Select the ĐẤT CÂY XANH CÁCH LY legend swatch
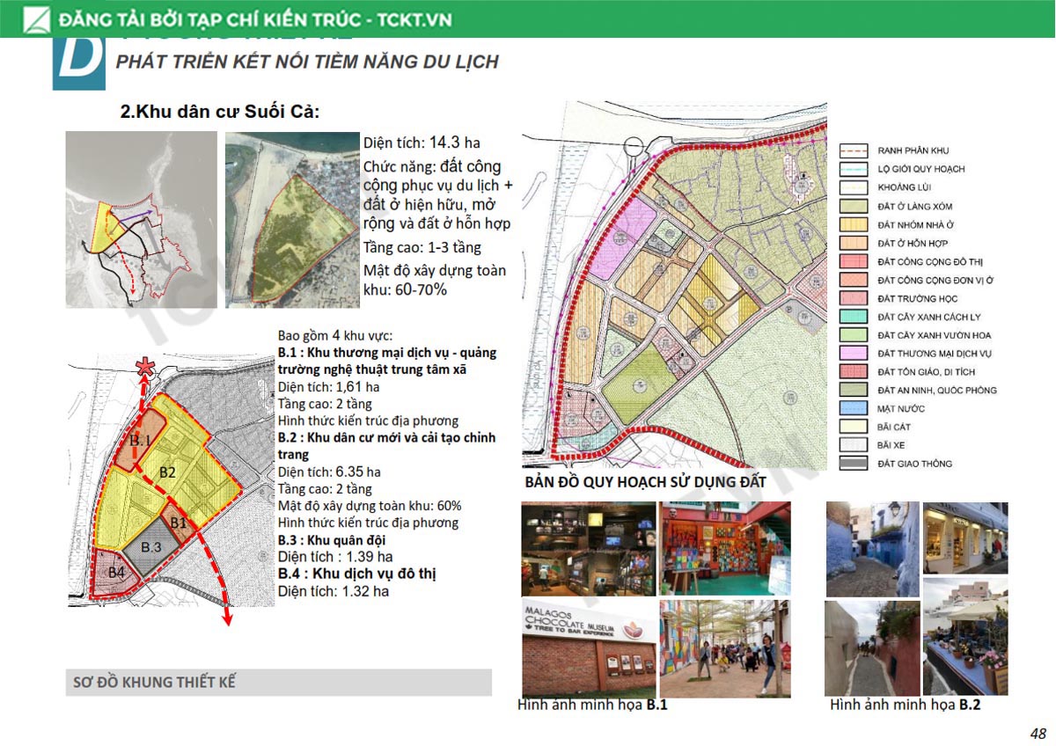1056x746 pixels. tap(854, 317)
